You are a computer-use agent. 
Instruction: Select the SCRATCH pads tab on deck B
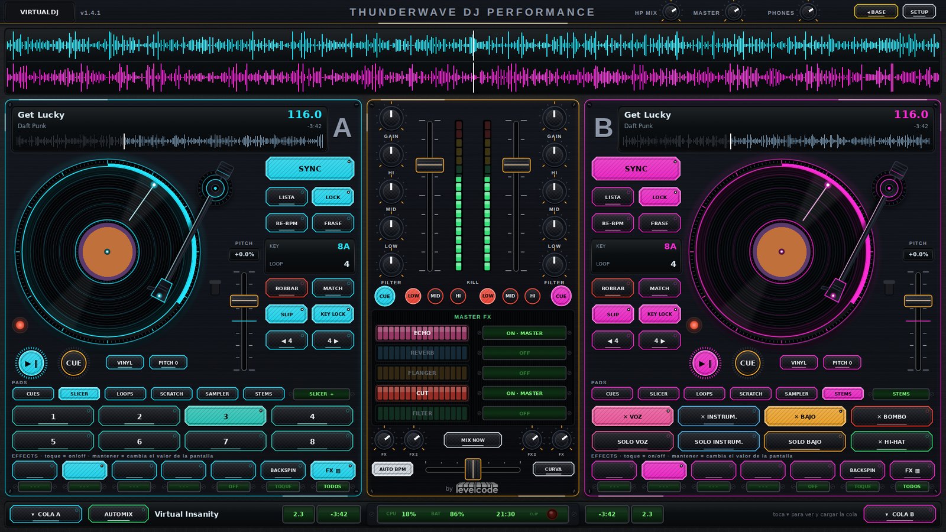751,394
